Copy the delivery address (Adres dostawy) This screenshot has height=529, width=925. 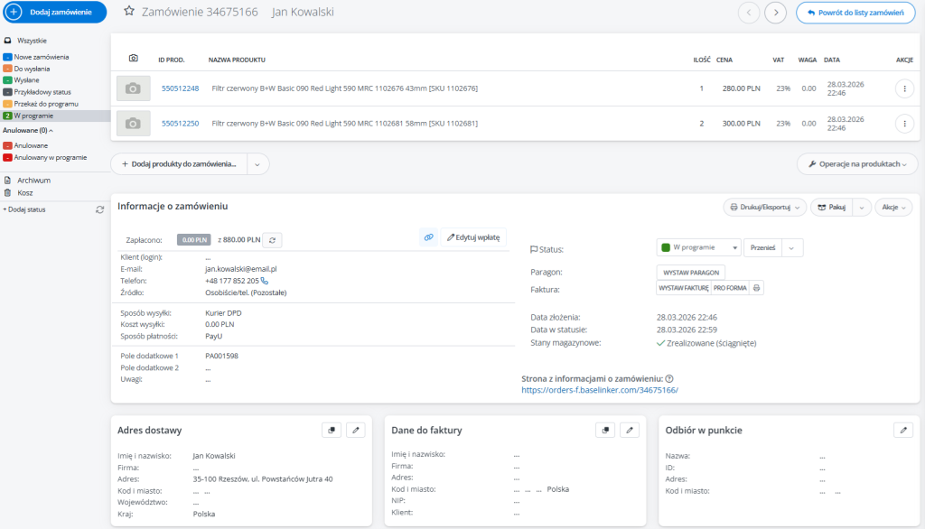[332, 431]
